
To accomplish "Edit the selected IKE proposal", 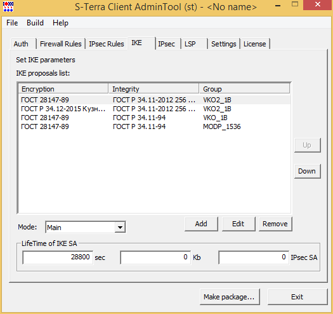I will pyautogui.click(x=238, y=224).
